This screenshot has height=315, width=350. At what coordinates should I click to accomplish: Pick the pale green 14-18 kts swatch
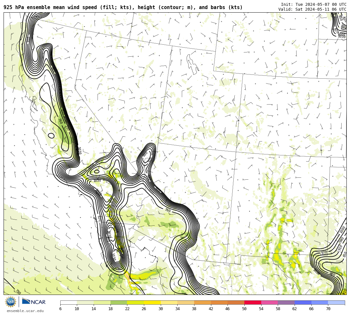(102, 302)
